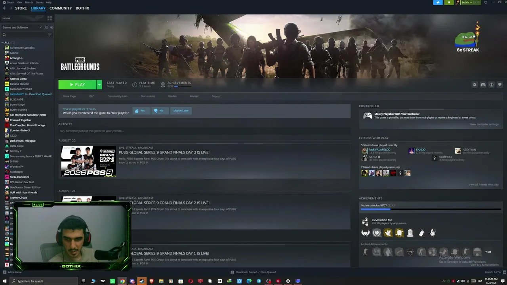The height and width of the screenshot is (285, 507).
Task: Open the Steam announcements megaphone icon
Action: click(x=438, y=2)
